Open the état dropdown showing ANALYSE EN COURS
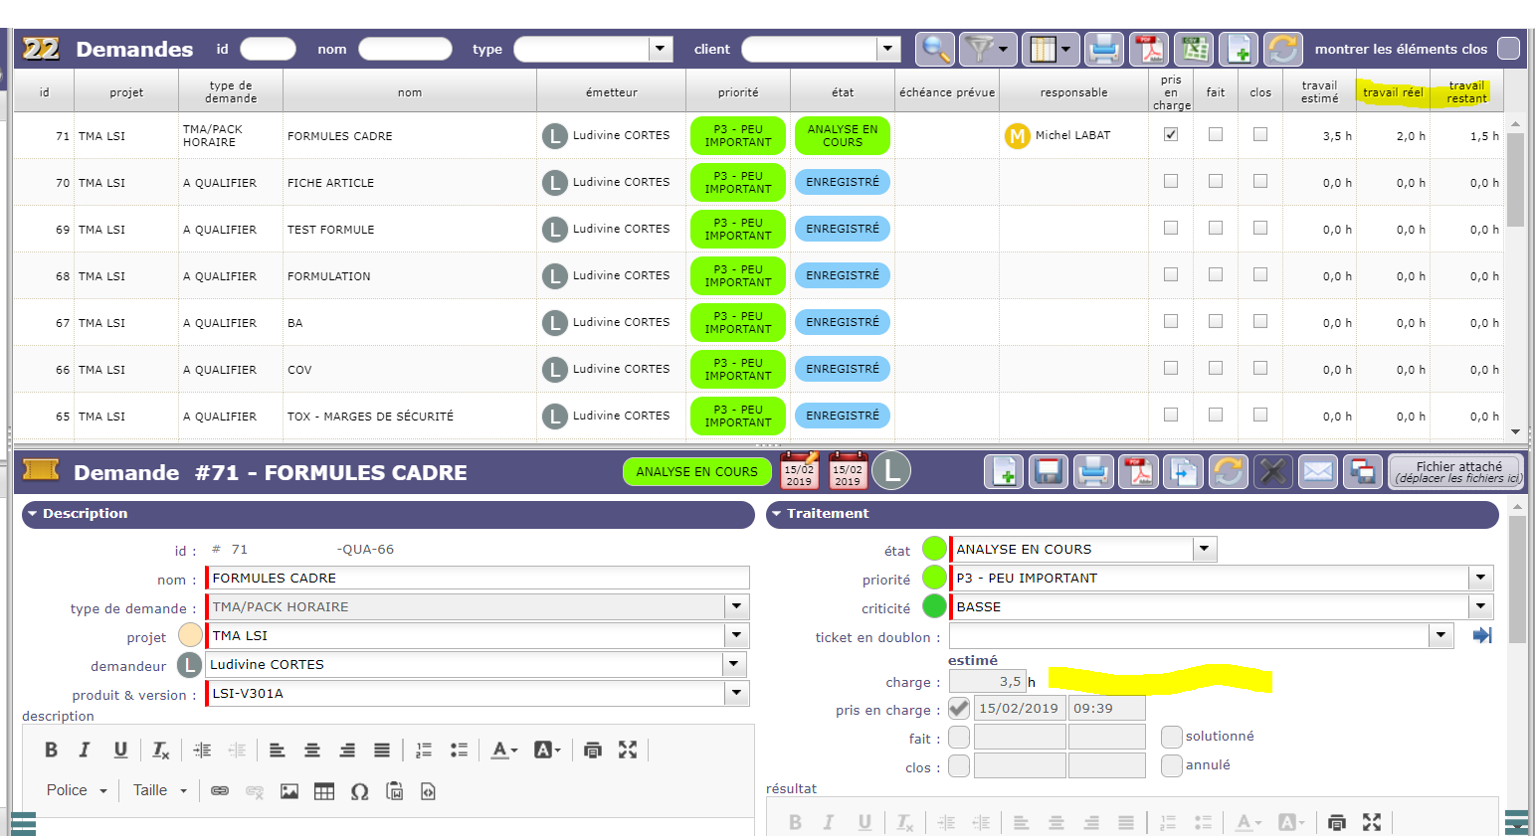 tap(1204, 549)
